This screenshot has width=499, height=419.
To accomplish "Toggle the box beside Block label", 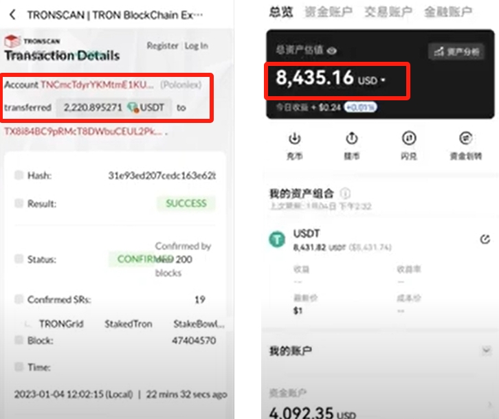I will click(19, 341).
